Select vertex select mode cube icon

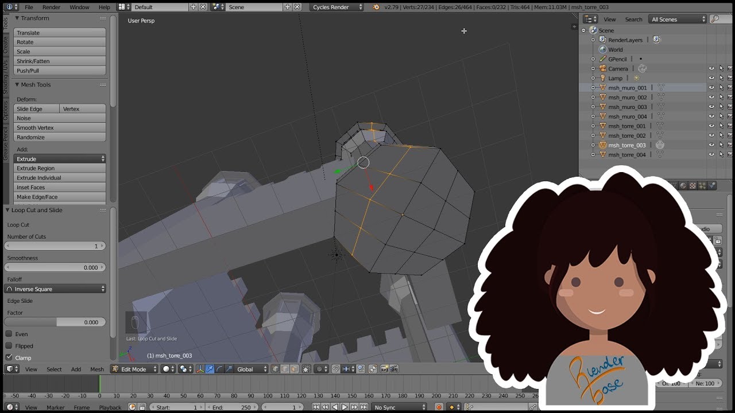point(275,369)
